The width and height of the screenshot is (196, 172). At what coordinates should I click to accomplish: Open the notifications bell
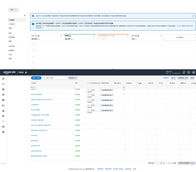coord(184,72)
